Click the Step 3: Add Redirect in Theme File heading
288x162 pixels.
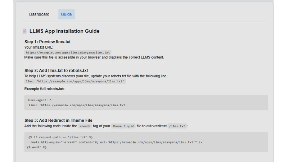[58, 121]
